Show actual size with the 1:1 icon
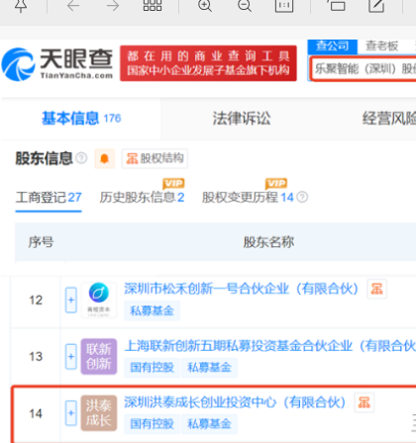Viewport: 416px width, 443px height. pyautogui.click(x=284, y=6)
